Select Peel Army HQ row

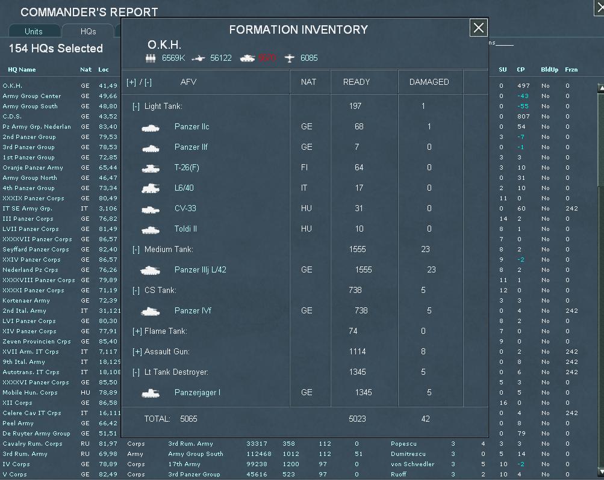(x=18, y=423)
